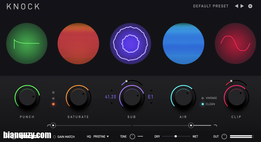Click the green PUNCH knob
The image size is (261, 142).
[27, 97]
